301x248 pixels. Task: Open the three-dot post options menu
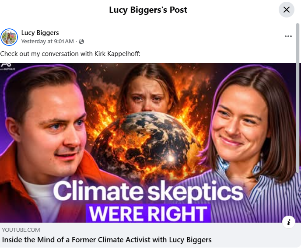(288, 36)
